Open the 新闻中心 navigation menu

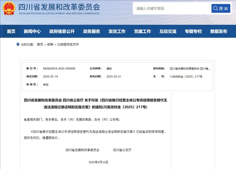tap(32, 31)
